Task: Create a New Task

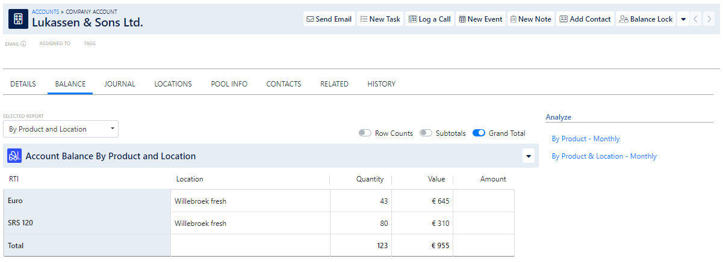Action: [x=380, y=19]
